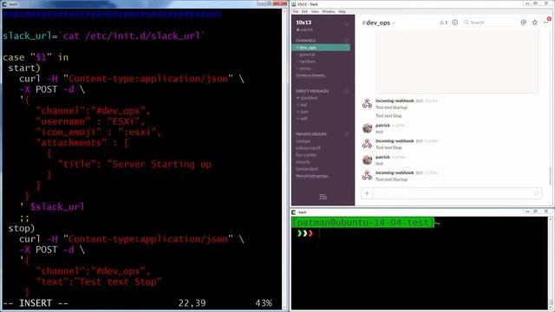Switch to the random channel
Image resolution: width=555 pixels, height=312 pixels.
click(307, 62)
